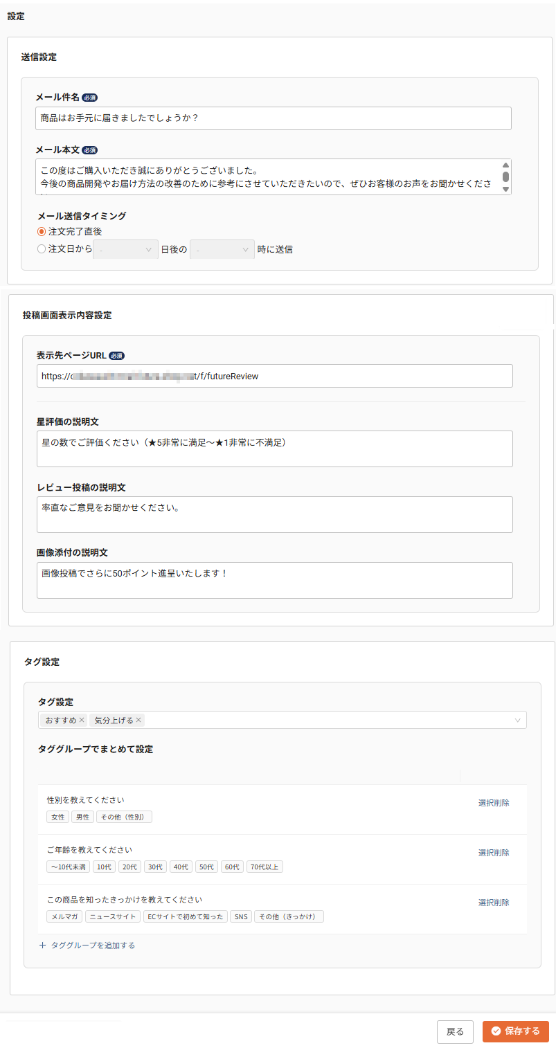Click 選択削除 for the きっかけ tag group
The image size is (556, 1059).
tap(494, 902)
